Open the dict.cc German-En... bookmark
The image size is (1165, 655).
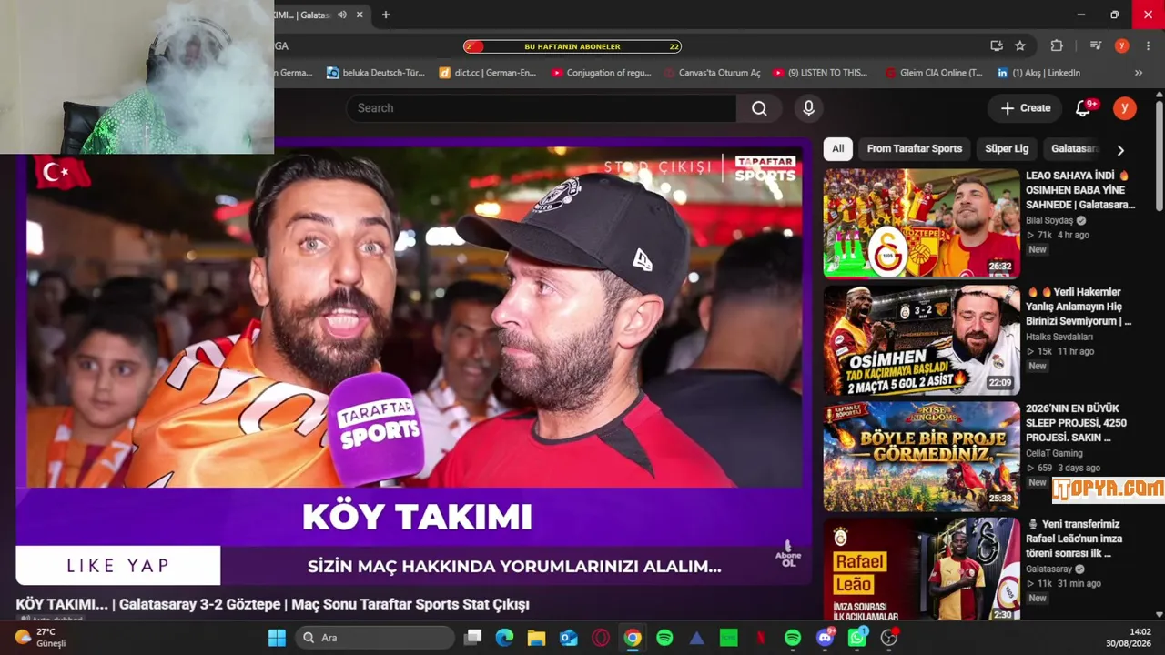point(488,73)
